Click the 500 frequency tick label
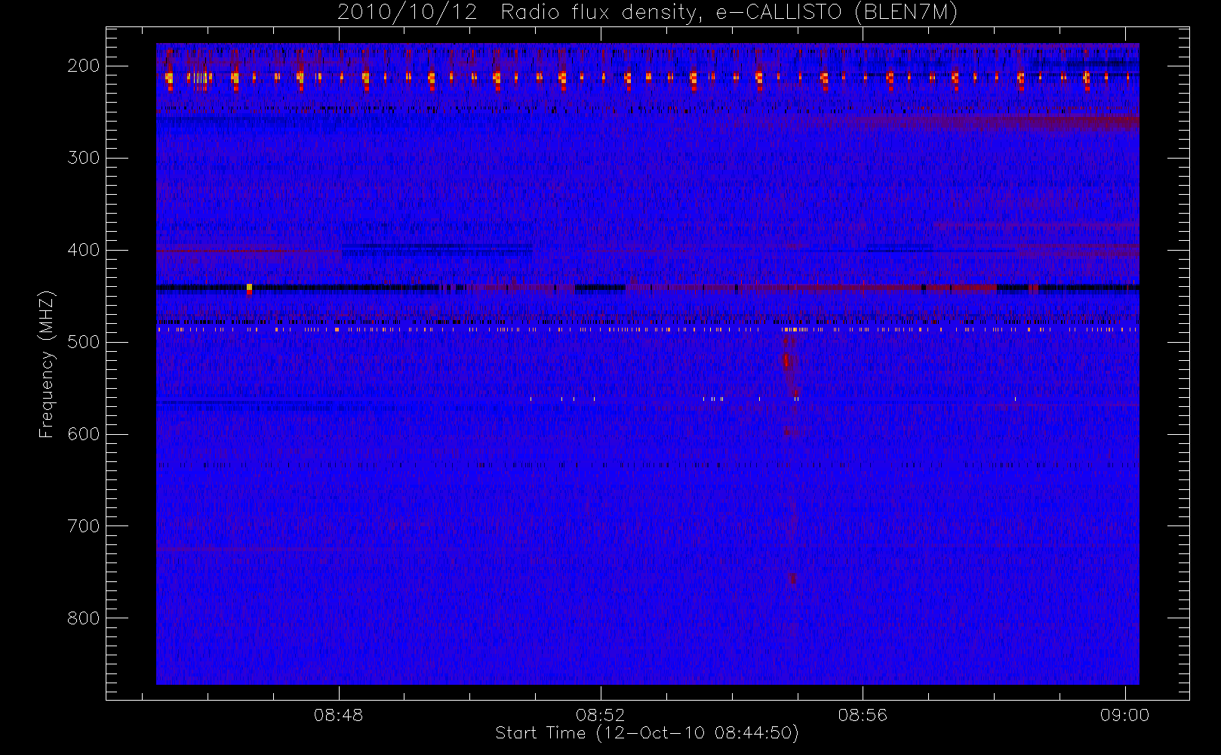1221x755 pixels. [84, 342]
